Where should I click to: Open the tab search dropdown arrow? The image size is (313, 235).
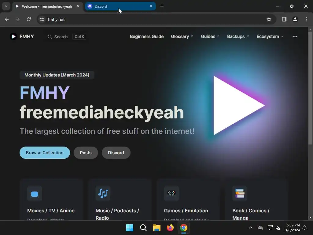6,6
